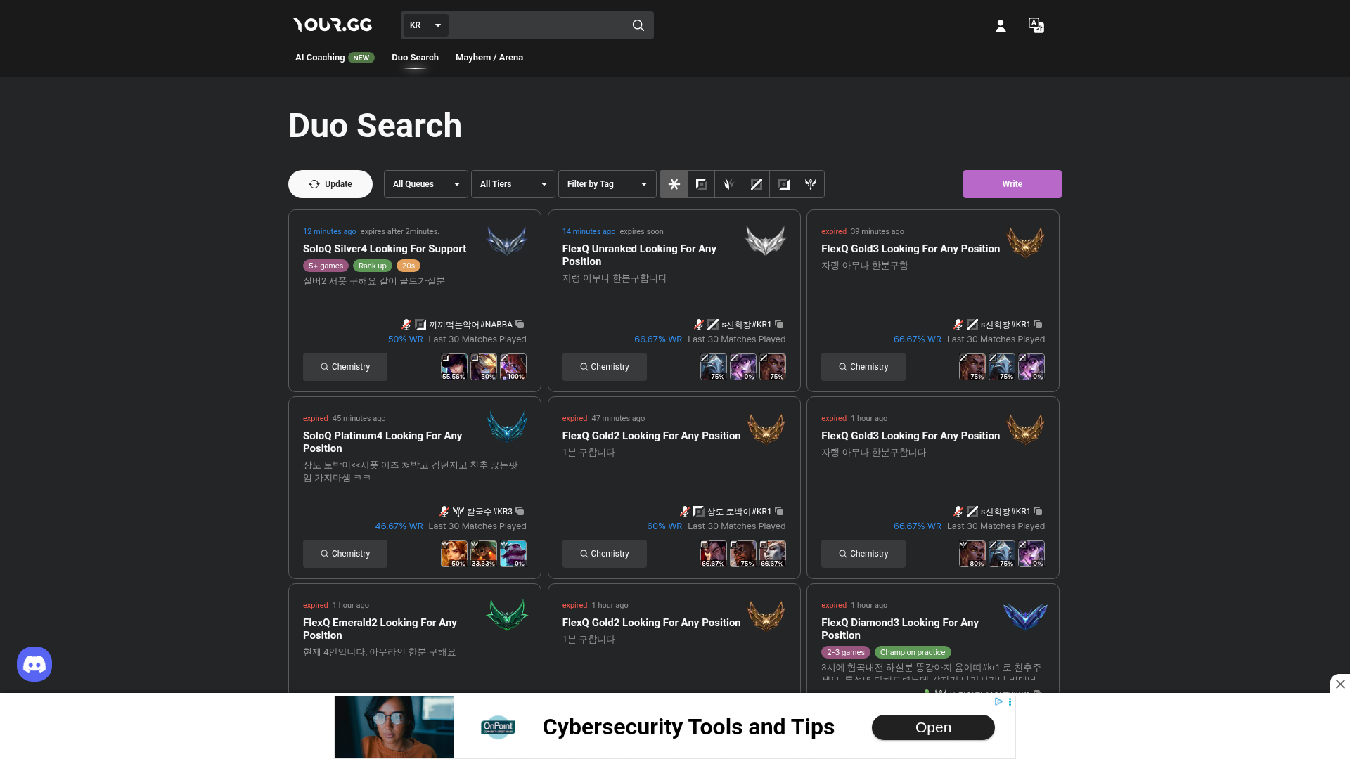This screenshot has height=759, width=1350.
Task: Open Chemistry on SoloQ Platinum4 card
Action: point(345,554)
